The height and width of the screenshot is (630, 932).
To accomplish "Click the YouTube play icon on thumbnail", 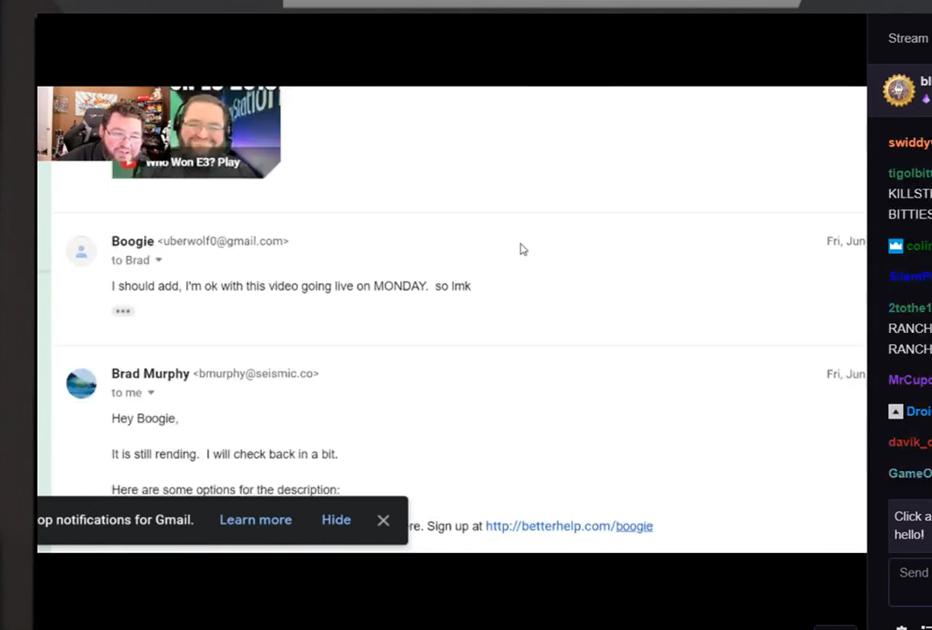I will click(x=129, y=163).
